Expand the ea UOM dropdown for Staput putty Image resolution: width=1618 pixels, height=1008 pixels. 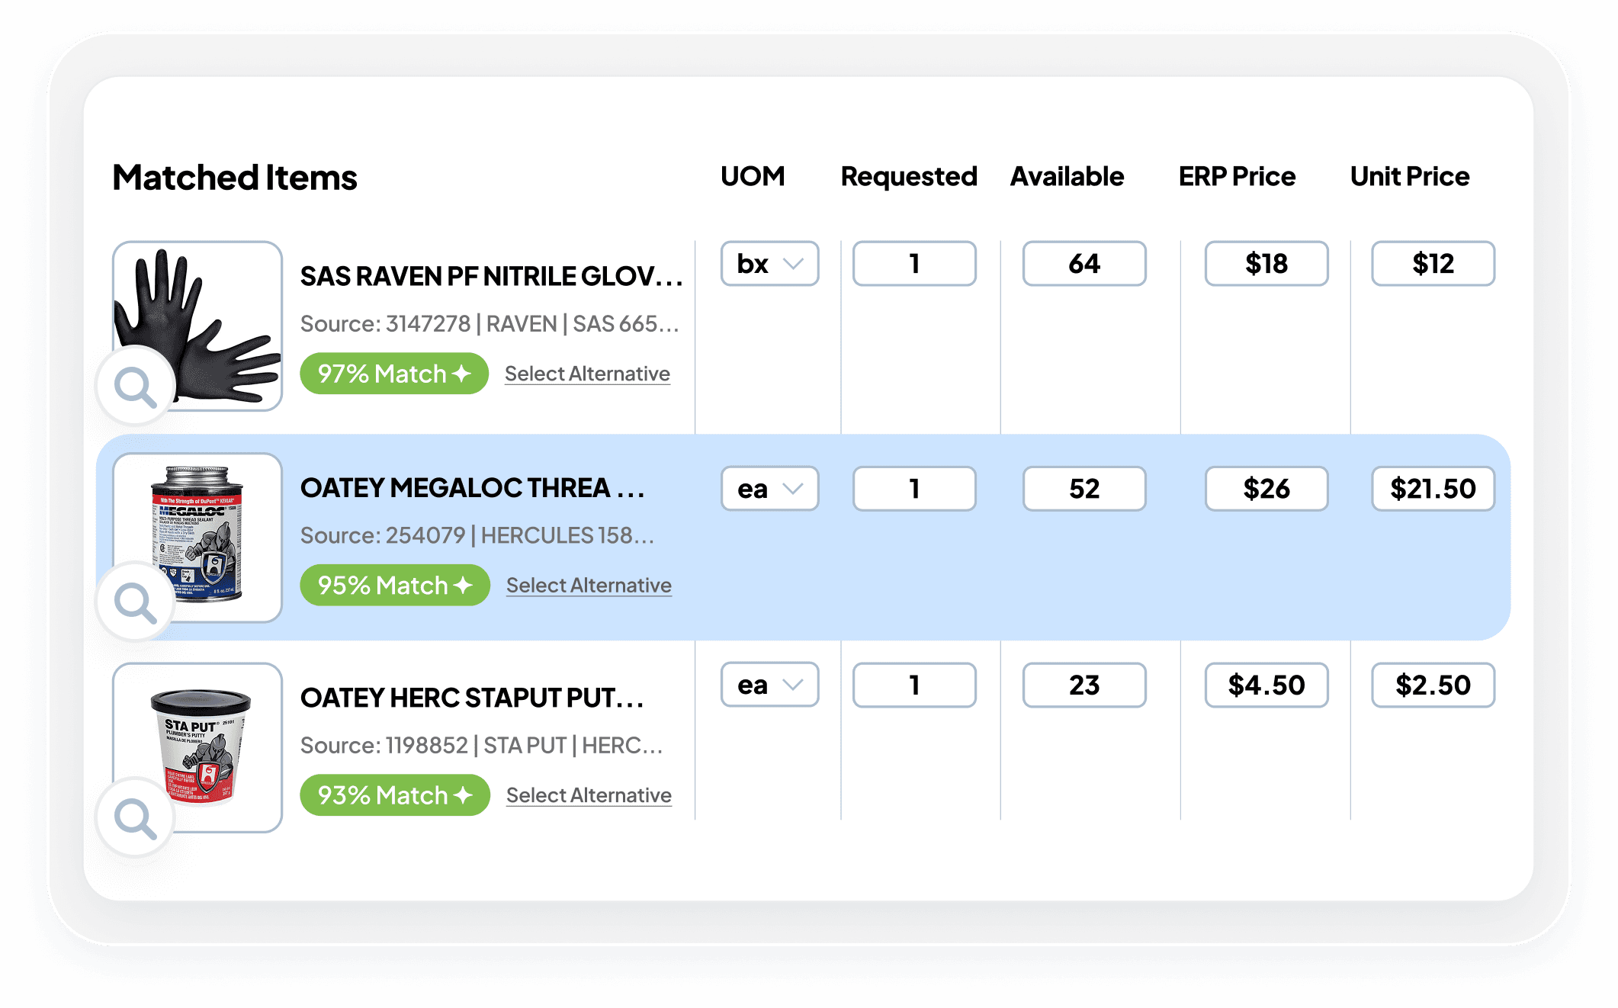769,685
